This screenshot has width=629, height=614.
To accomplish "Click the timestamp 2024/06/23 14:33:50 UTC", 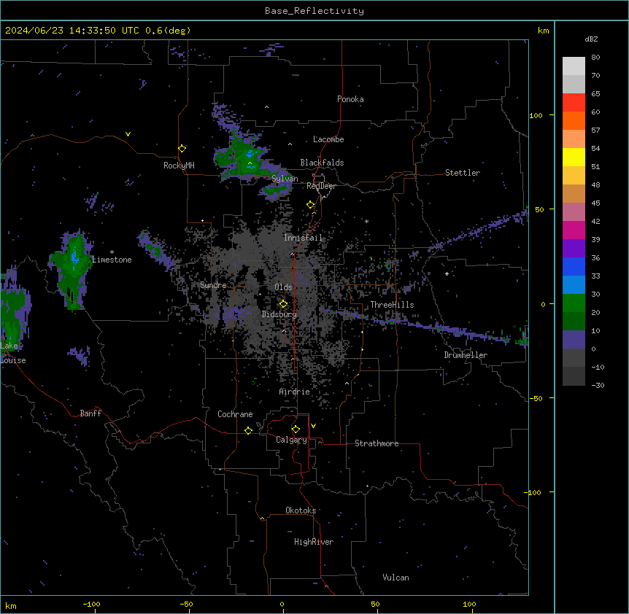I will (x=73, y=31).
